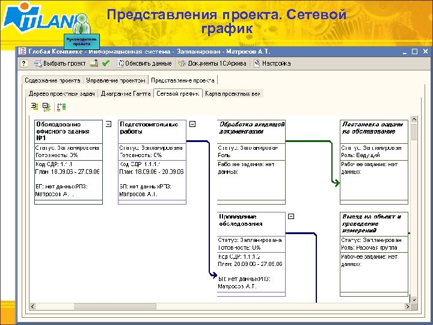Open Документы 1С:Архива
Viewport: 433px width, 325px height.
(x=212, y=63)
